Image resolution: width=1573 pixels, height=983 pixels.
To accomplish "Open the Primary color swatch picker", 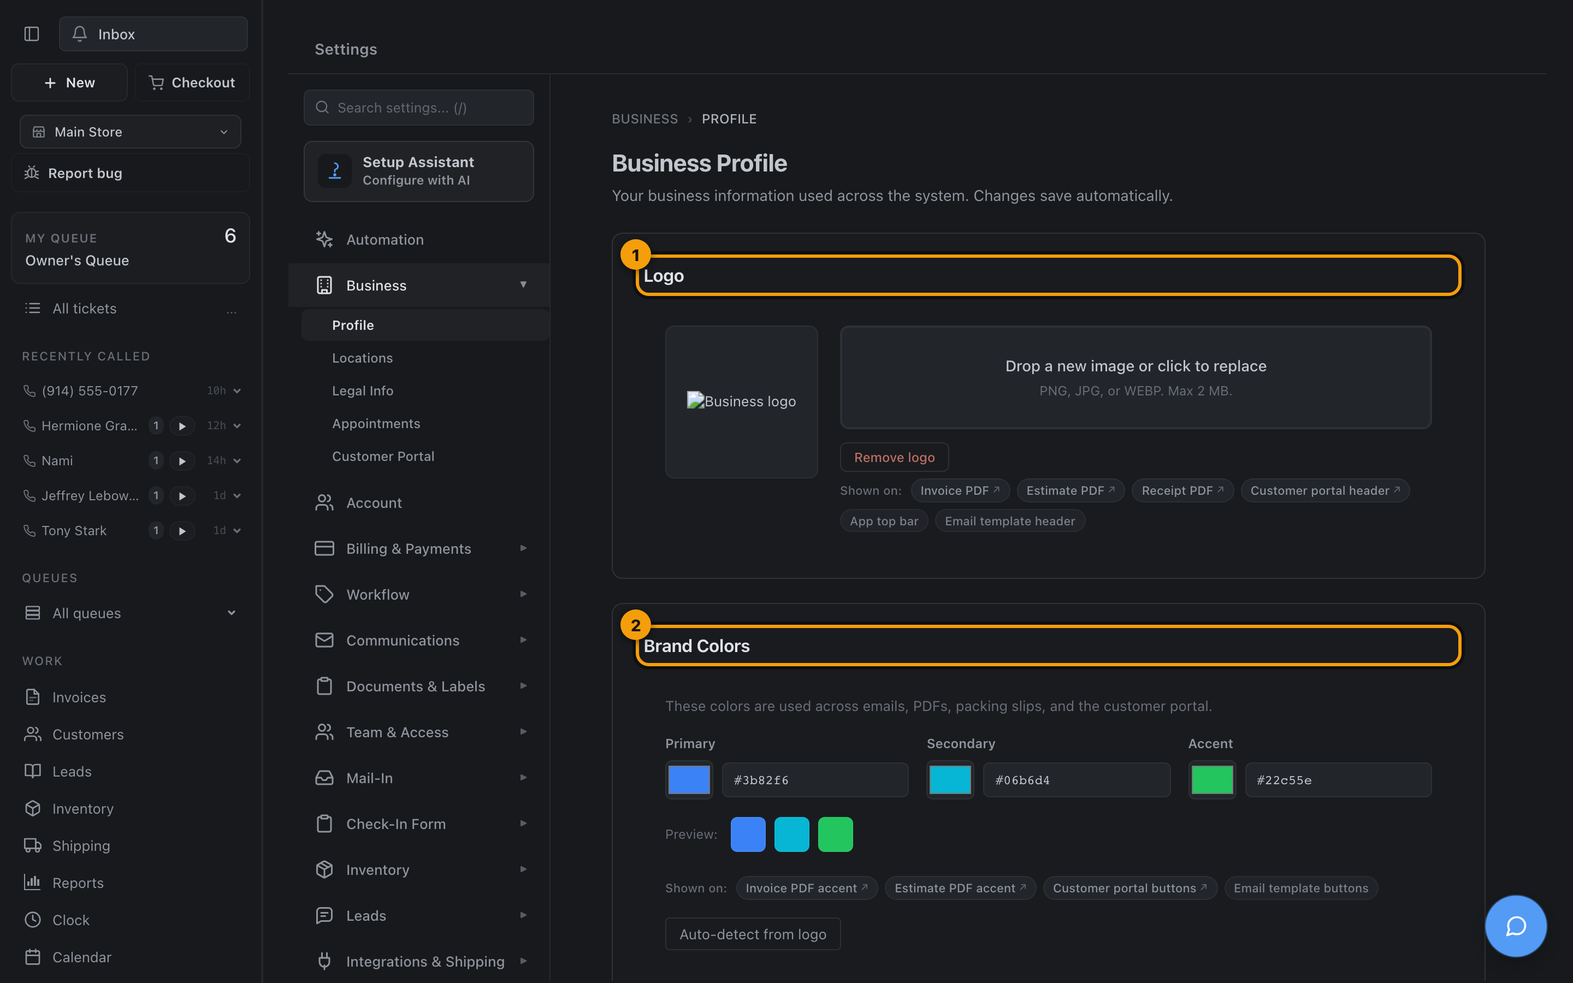I will point(689,779).
